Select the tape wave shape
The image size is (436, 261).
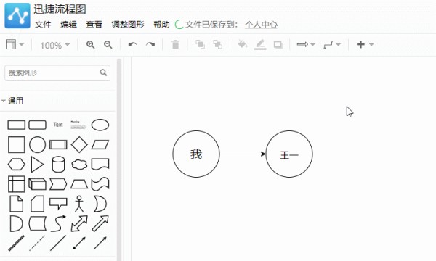point(100,184)
